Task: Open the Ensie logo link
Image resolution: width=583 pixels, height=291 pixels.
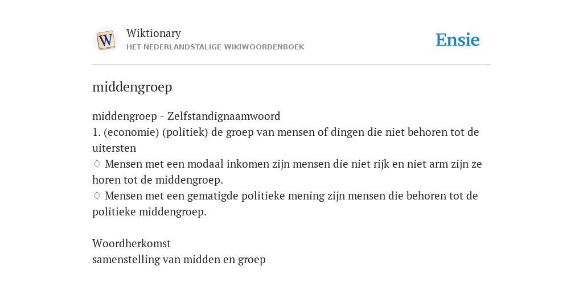Action: click(458, 40)
